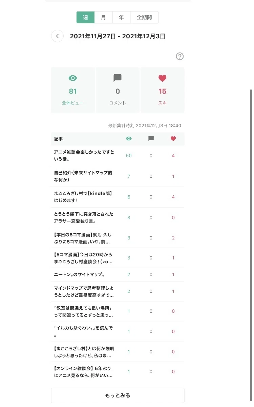
Task: Open article 自己紹介(未来サイトマップ的な何か)
Action: coord(83,176)
